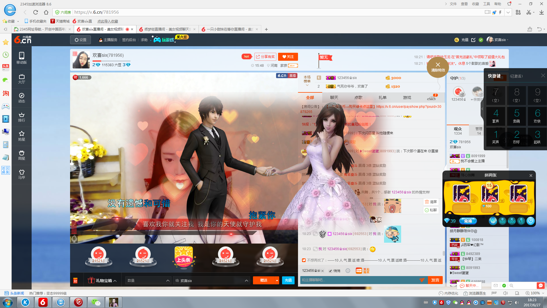Expand the 本场榜单 ranking list chevron
The image size is (547, 308).
(307, 85)
